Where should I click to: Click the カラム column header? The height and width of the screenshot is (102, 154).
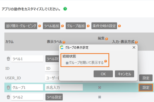(x=10, y=42)
